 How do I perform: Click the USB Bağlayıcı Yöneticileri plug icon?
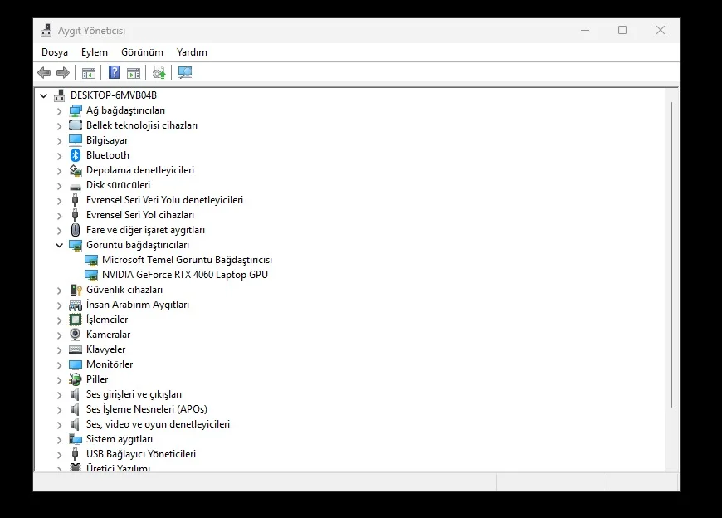click(x=75, y=454)
